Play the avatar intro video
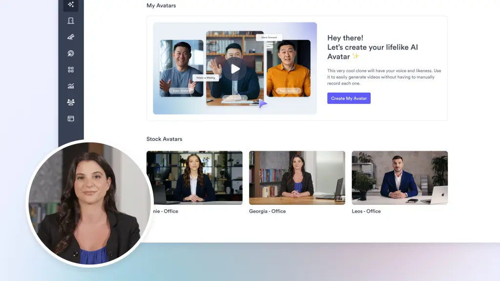This screenshot has width=500, height=281. click(x=235, y=69)
